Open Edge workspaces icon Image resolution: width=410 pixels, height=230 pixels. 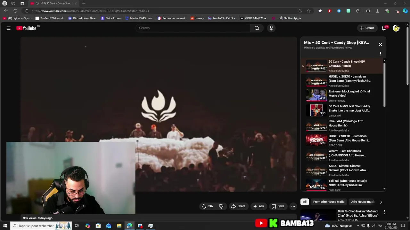[x=13, y=4]
